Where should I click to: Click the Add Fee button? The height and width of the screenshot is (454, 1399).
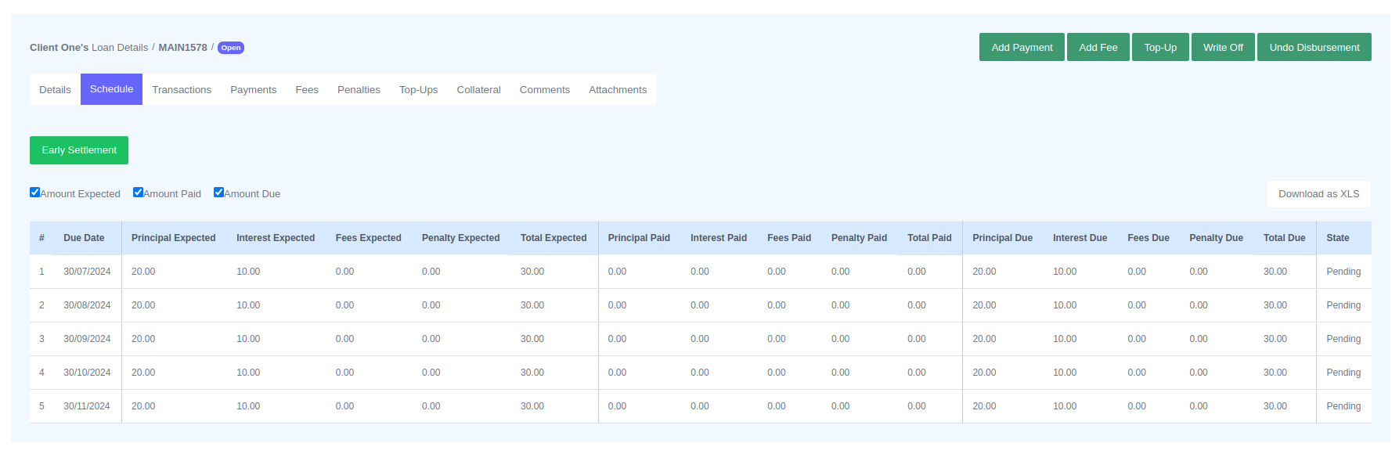click(1098, 47)
